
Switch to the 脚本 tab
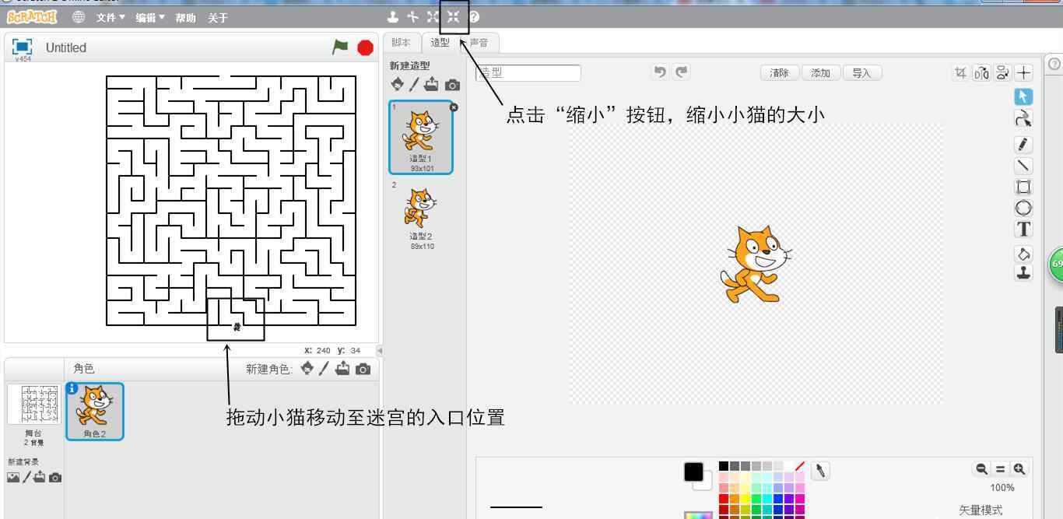[402, 43]
